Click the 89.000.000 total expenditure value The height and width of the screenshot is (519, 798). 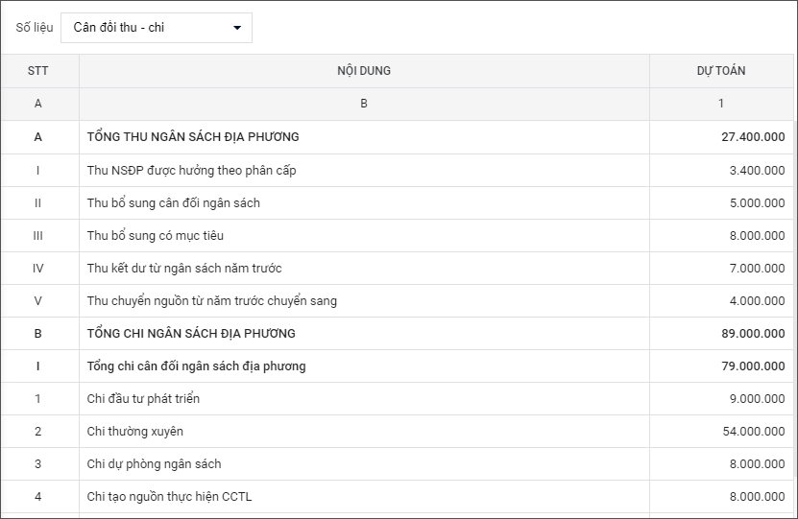click(752, 334)
